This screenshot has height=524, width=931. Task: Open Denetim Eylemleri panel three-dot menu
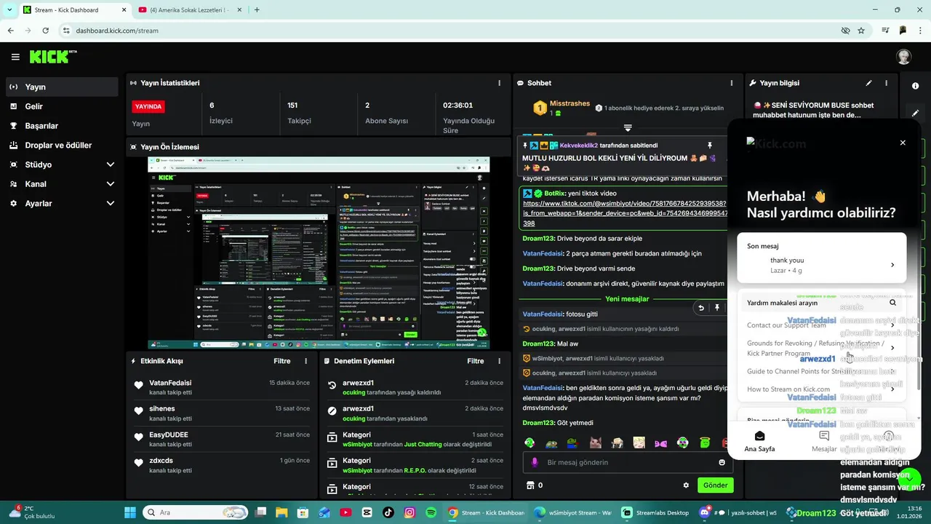[499, 361]
